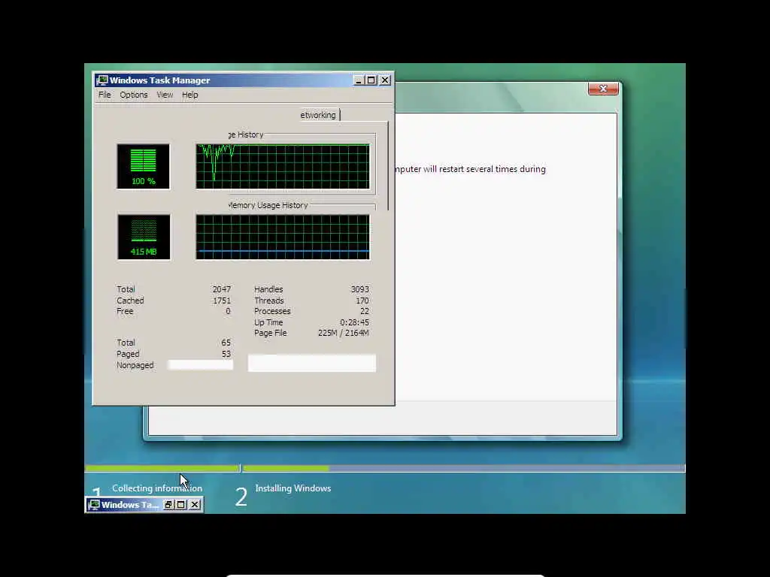Click the Handles value 3093

360,289
